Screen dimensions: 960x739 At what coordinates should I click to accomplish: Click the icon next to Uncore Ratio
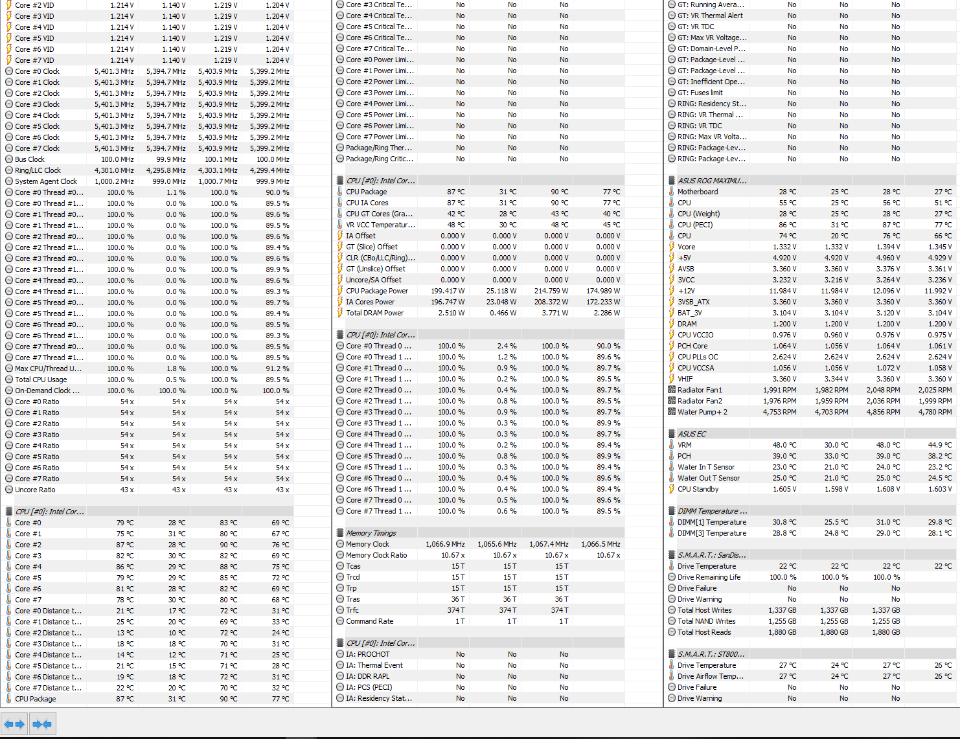pos(9,490)
